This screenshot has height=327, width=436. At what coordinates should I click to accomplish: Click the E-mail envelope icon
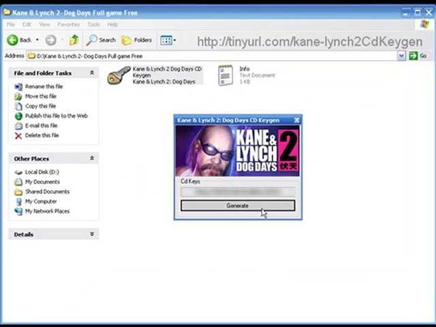tap(18, 125)
